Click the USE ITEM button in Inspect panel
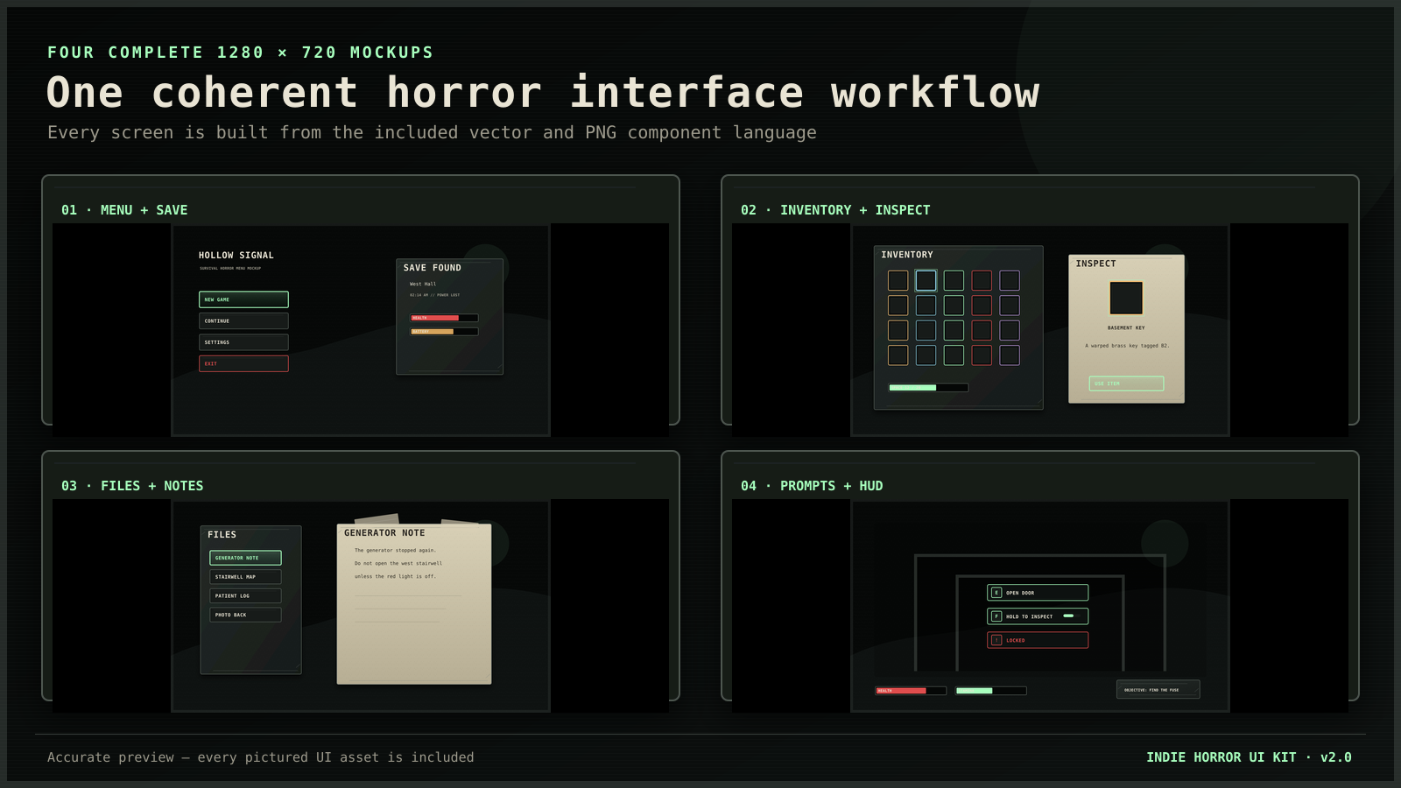This screenshot has height=788, width=1401. (1126, 383)
